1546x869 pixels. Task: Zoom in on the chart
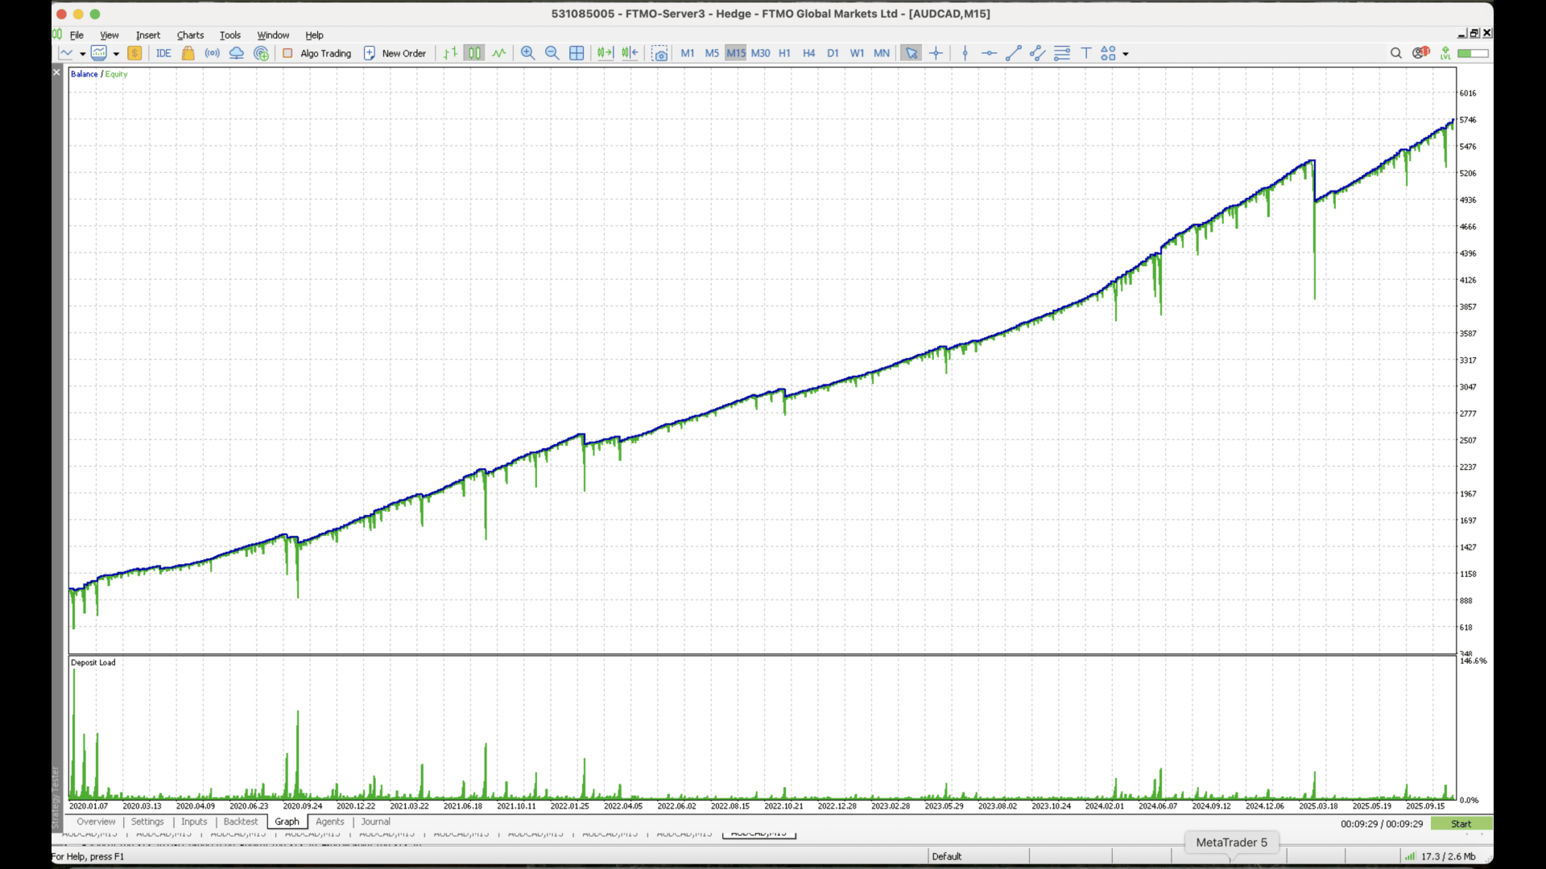click(x=527, y=53)
